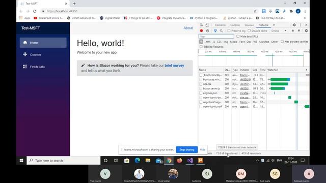Open the Windows notification center icon
326x183 pixels.
(x=303, y=161)
